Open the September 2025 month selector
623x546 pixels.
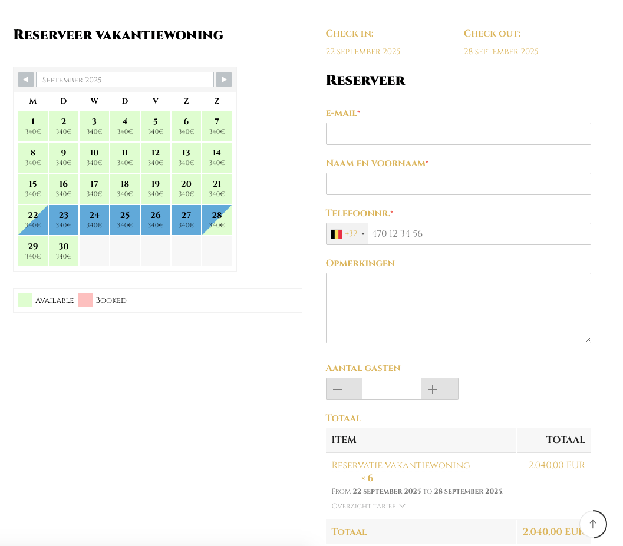pyautogui.click(x=125, y=80)
